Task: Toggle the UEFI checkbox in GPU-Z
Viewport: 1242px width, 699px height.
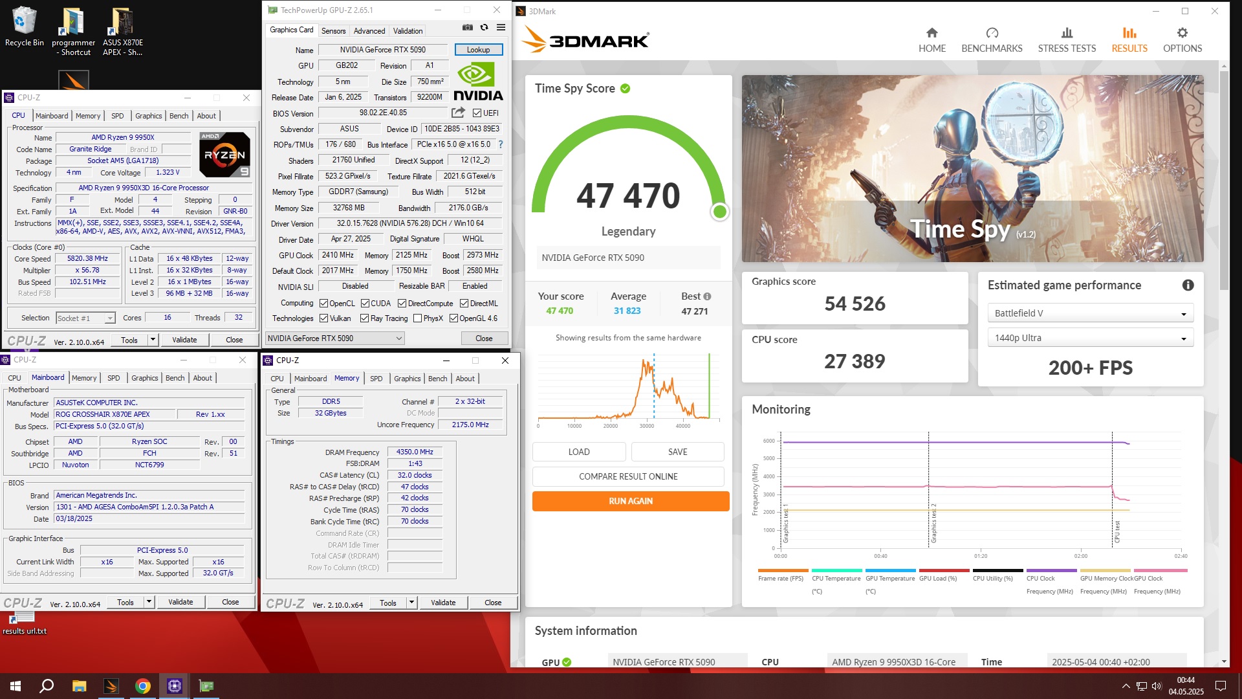Action: pos(477,113)
